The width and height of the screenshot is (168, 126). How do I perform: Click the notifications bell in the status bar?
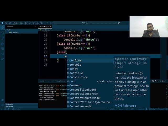coord(166,109)
